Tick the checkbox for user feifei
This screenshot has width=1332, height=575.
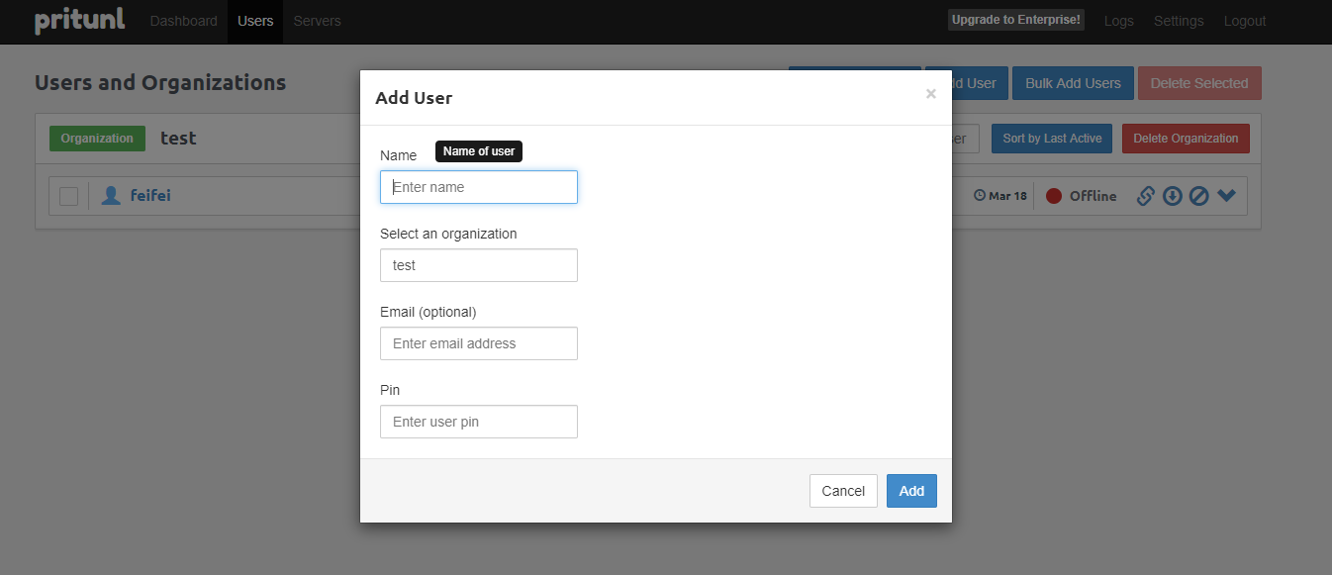point(68,196)
